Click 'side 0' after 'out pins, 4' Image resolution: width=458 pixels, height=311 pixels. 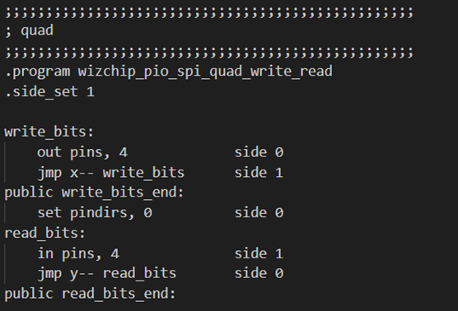pyautogui.click(x=259, y=152)
